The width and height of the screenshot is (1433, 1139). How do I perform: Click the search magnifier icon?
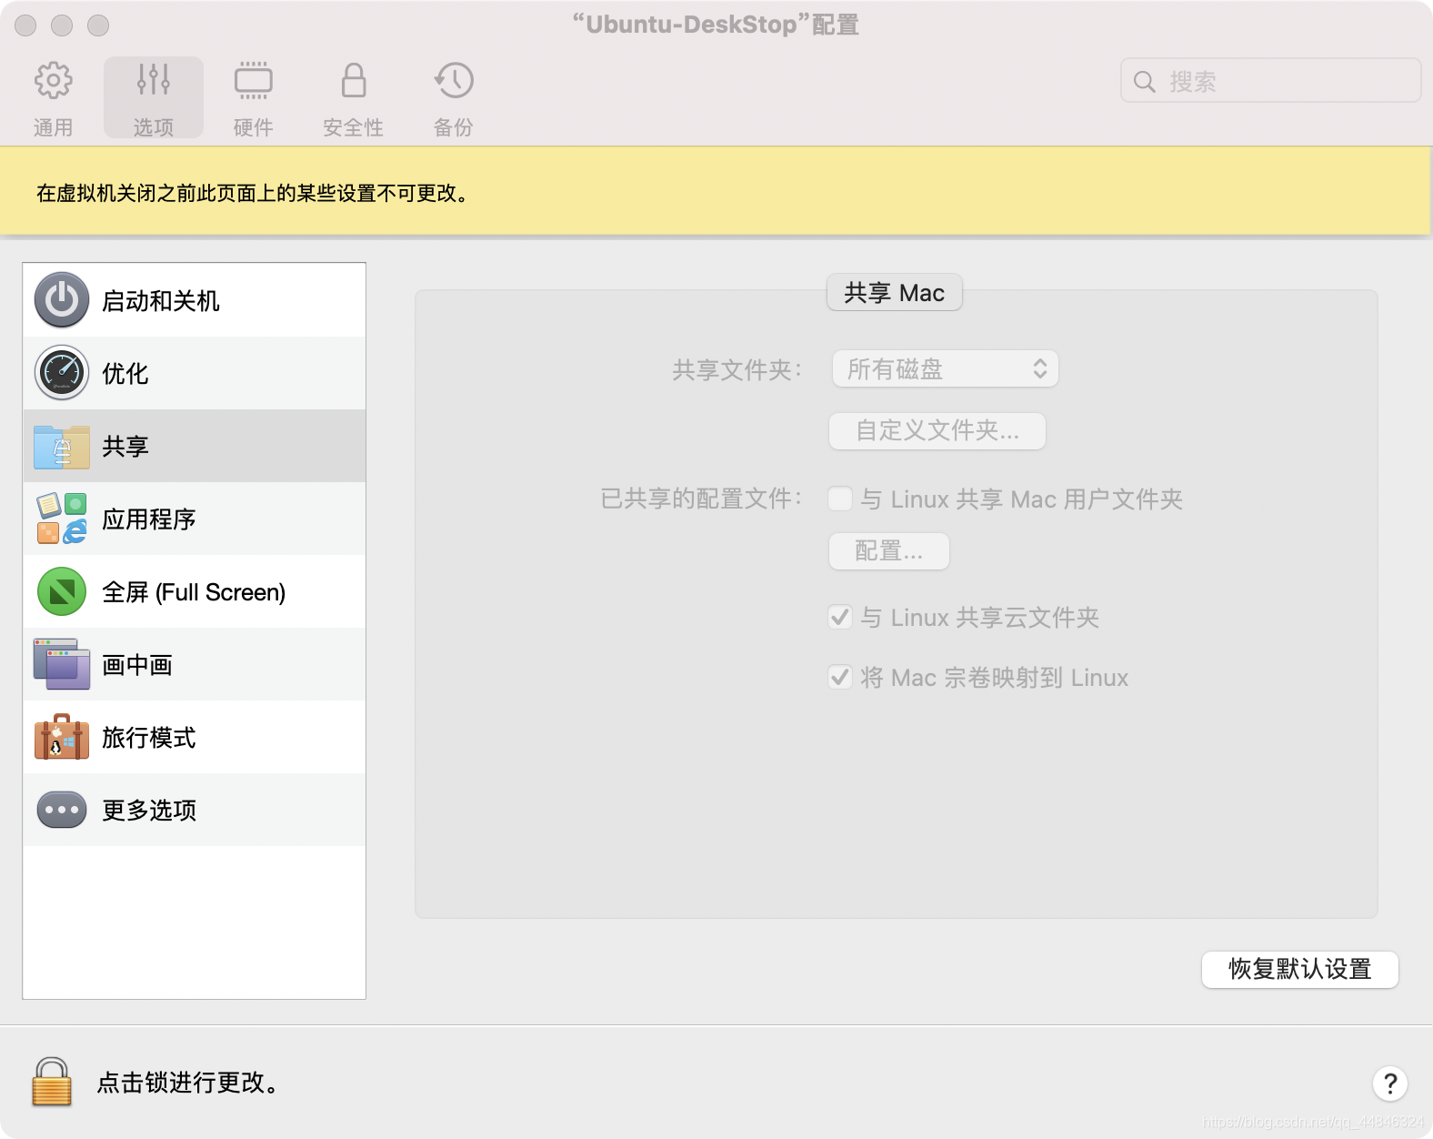[1145, 82]
